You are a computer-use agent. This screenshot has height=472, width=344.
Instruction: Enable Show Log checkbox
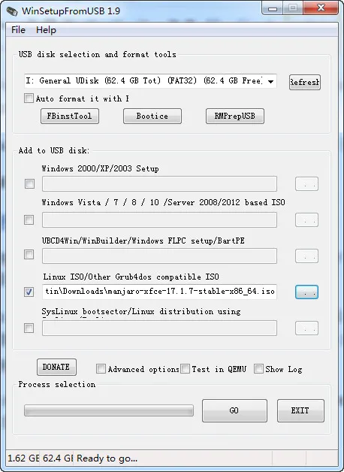[x=258, y=368]
